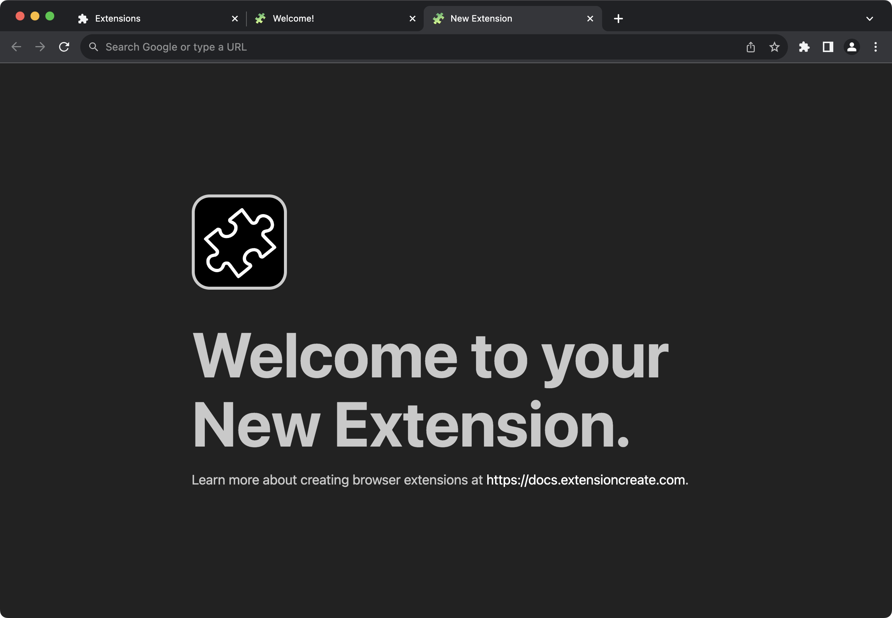
Task: Expand the tab list dropdown arrow
Action: tap(870, 18)
